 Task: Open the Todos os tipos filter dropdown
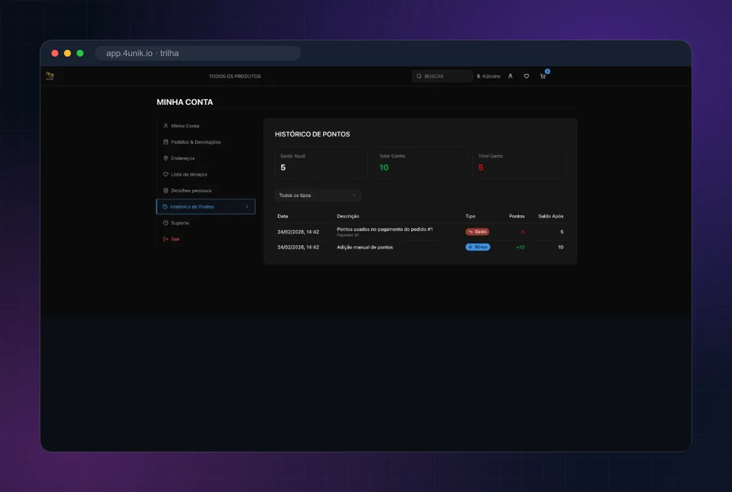317,195
